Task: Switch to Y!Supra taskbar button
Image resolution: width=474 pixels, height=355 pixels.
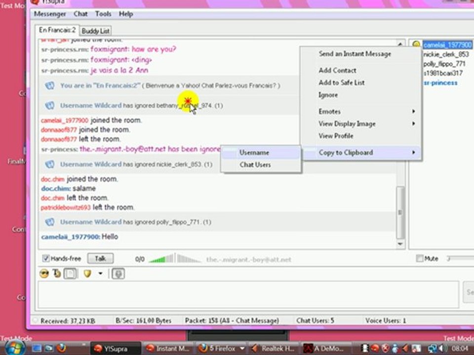Action: (116, 349)
